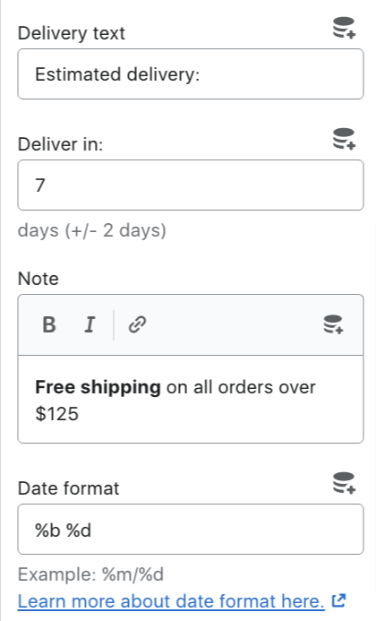Click the Note label
This screenshot has height=621, width=376.
click(38, 279)
